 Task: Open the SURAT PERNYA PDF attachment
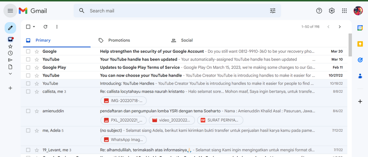(220, 120)
